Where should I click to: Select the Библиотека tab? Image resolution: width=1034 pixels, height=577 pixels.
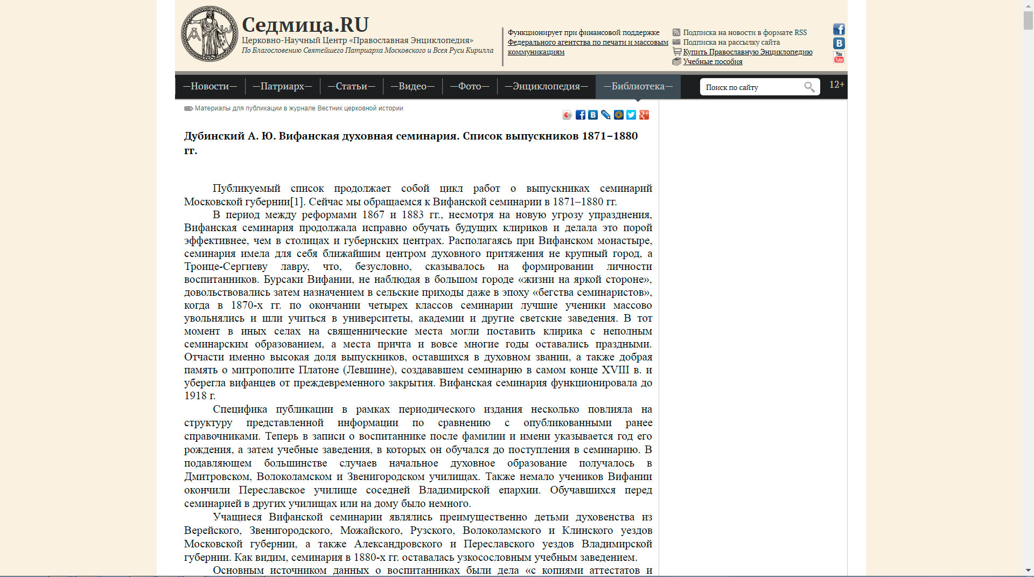[638, 86]
